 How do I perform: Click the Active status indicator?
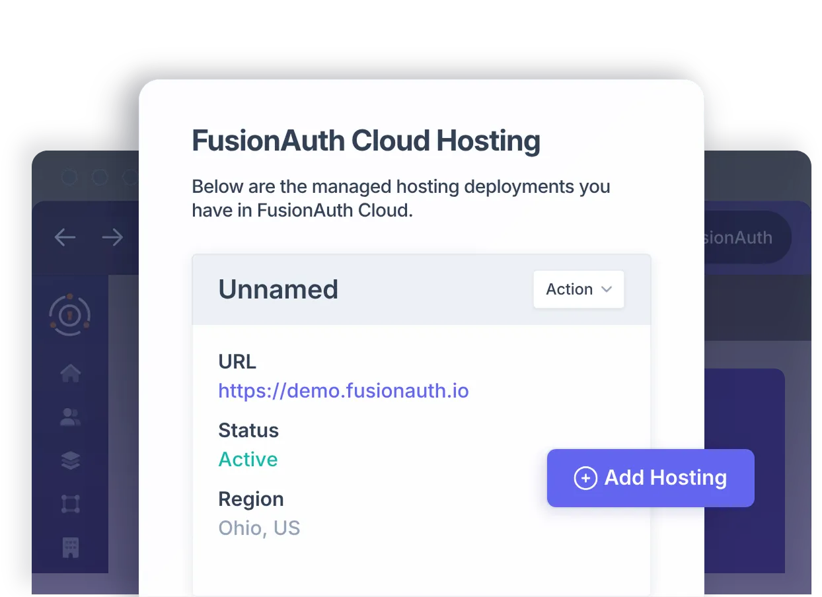coord(248,459)
